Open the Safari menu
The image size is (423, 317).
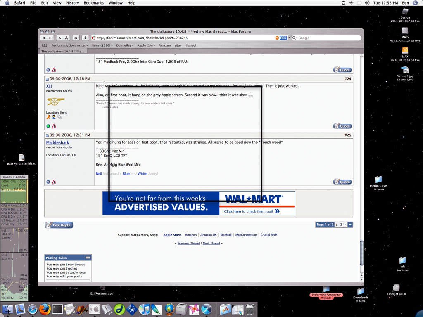(20, 3)
